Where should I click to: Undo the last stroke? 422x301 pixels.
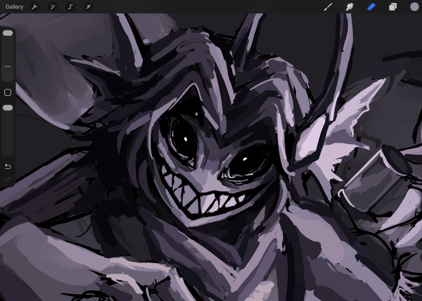coord(8,166)
